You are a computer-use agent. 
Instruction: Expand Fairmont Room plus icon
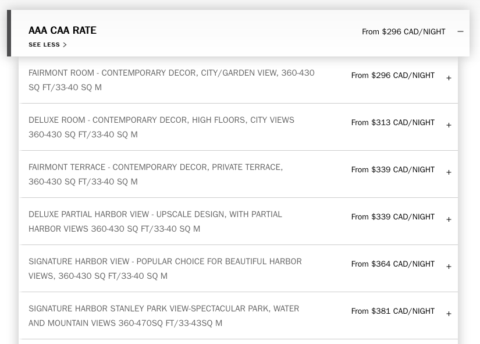tap(449, 78)
